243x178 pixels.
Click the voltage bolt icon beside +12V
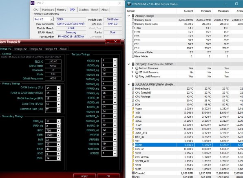pyautogui.click(x=133, y=125)
